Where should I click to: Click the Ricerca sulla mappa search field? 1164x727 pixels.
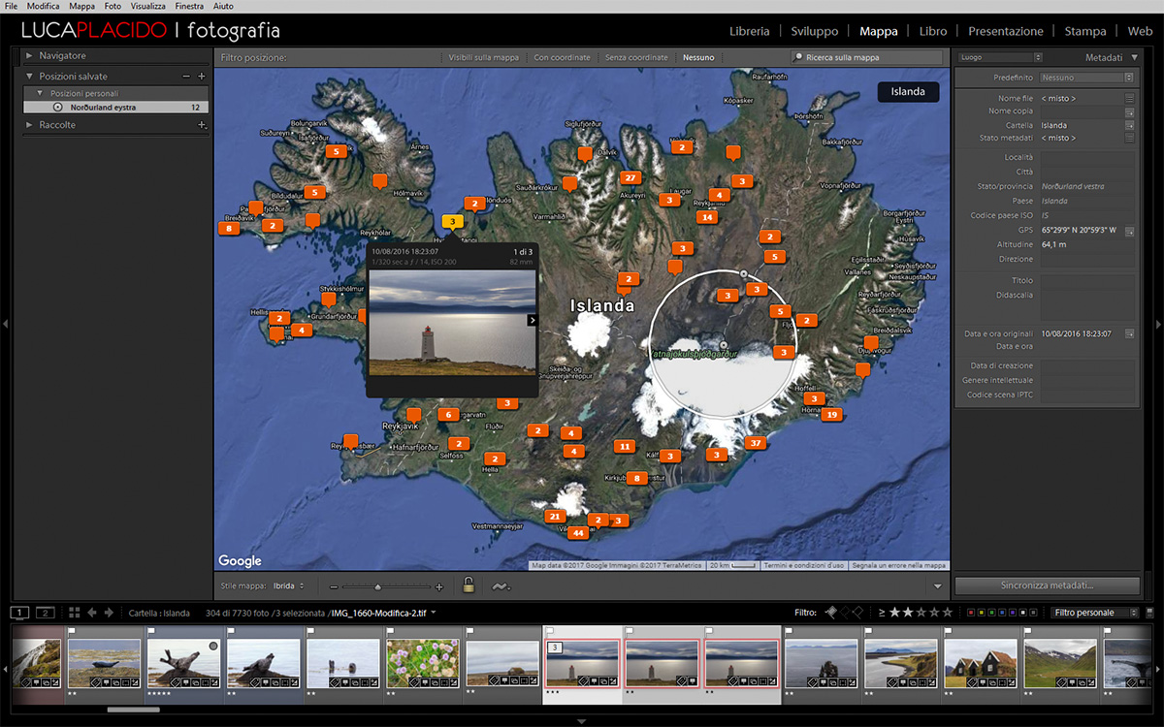[866, 58]
